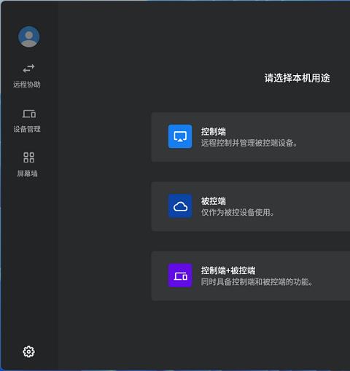Click the 设备管理 devices icon

pyautogui.click(x=29, y=114)
